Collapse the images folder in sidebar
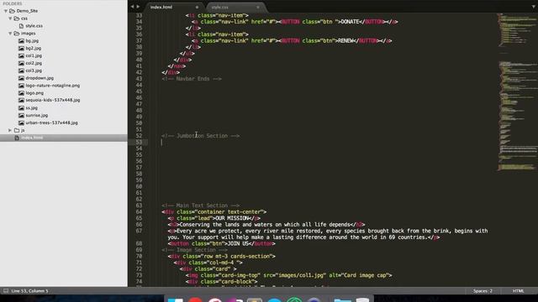 click(x=10, y=34)
